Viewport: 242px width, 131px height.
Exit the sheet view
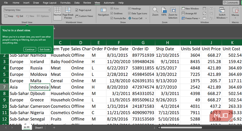pos(20,16)
